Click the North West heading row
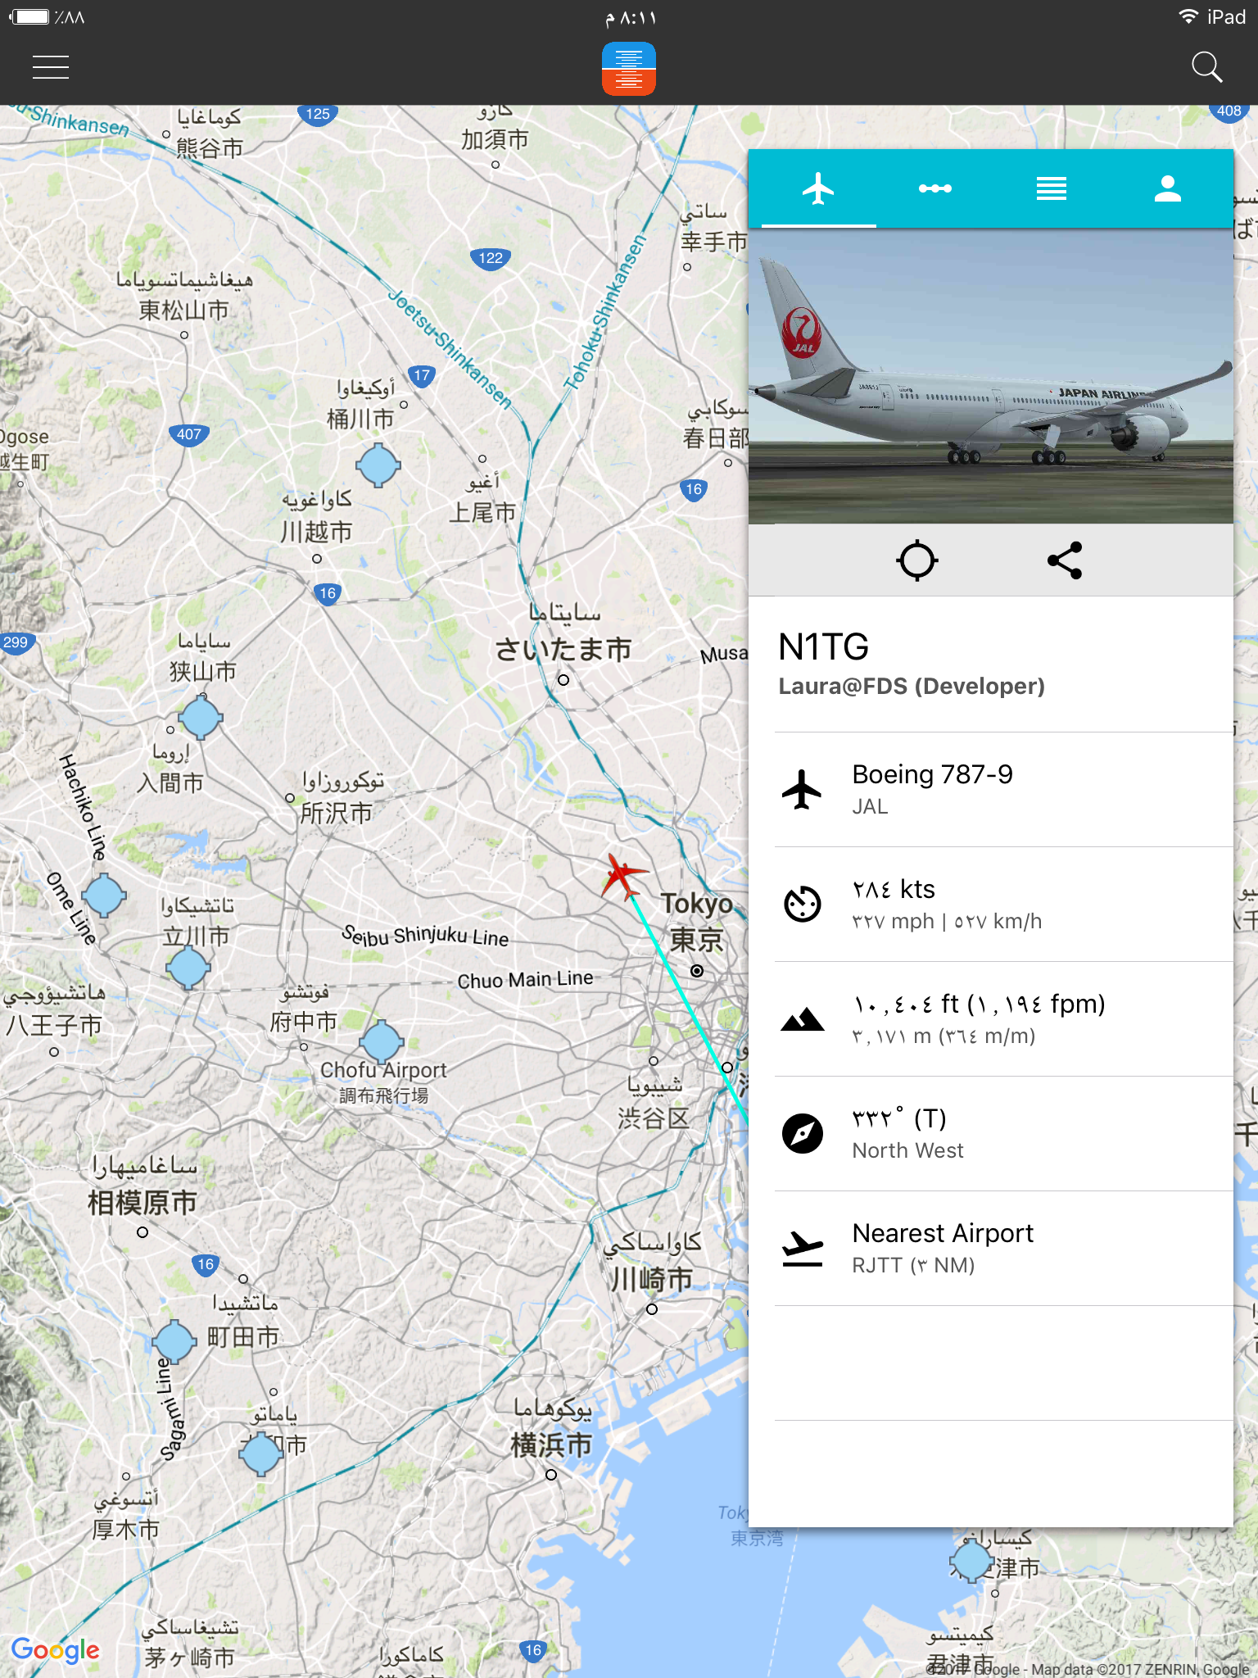Image resolution: width=1258 pixels, height=1678 pixels. coord(1004,1134)
